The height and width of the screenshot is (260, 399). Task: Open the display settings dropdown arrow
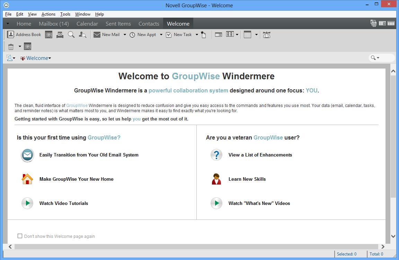(237, 35)
